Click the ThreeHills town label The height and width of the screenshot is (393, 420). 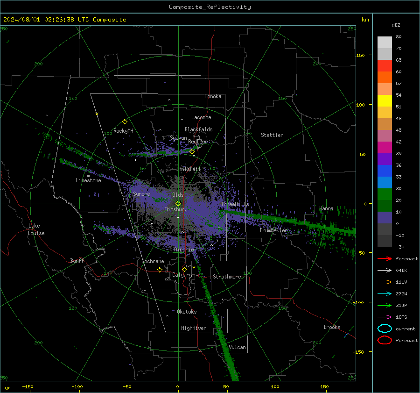(235, 204)
